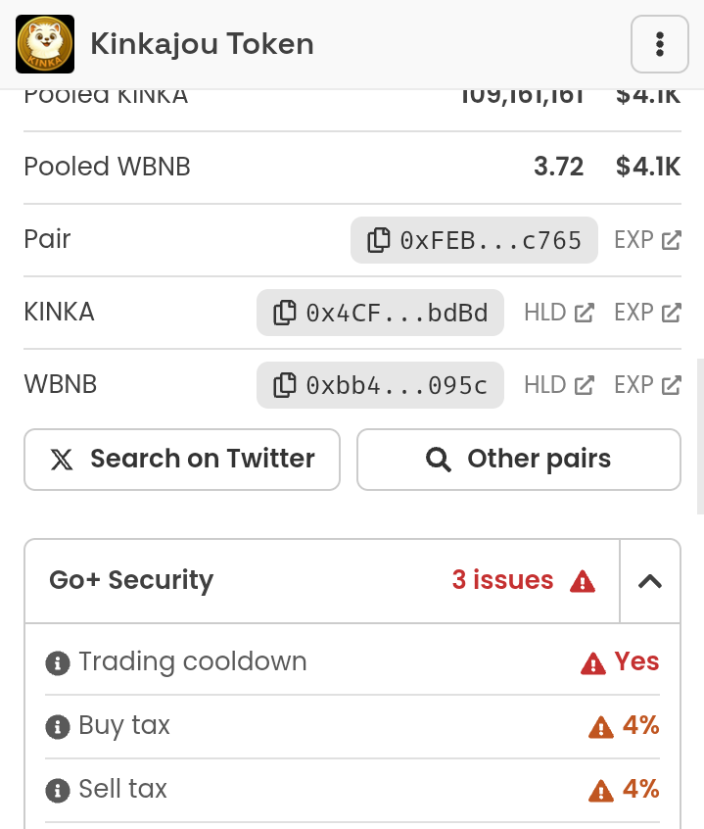This screenshot has width=704, height=829.
Task: Copy the Pair address 0xFEB...c765
Action: click(x=474, y=240)
